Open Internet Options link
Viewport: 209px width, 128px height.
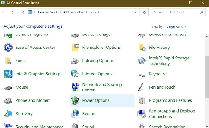click(97, 74)
